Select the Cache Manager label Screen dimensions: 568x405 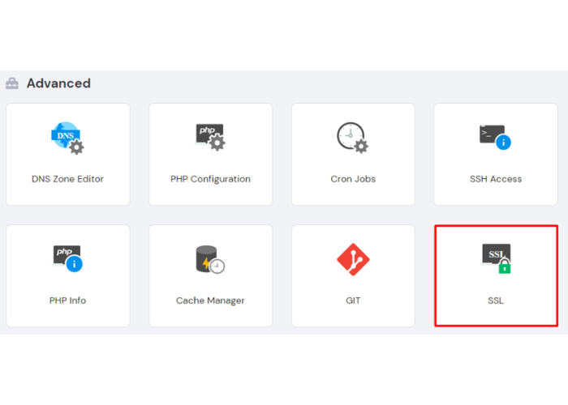click(210, 301)
